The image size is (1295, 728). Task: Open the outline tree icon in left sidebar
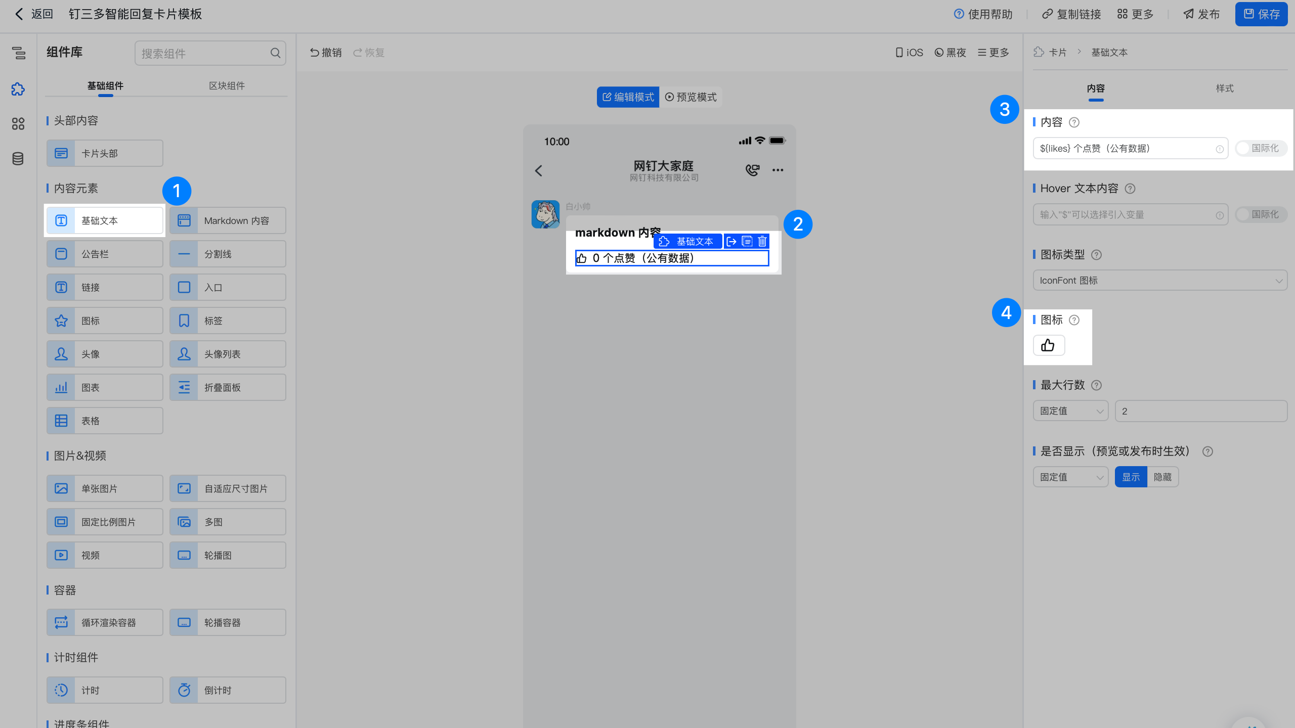(x=18, y=53)
